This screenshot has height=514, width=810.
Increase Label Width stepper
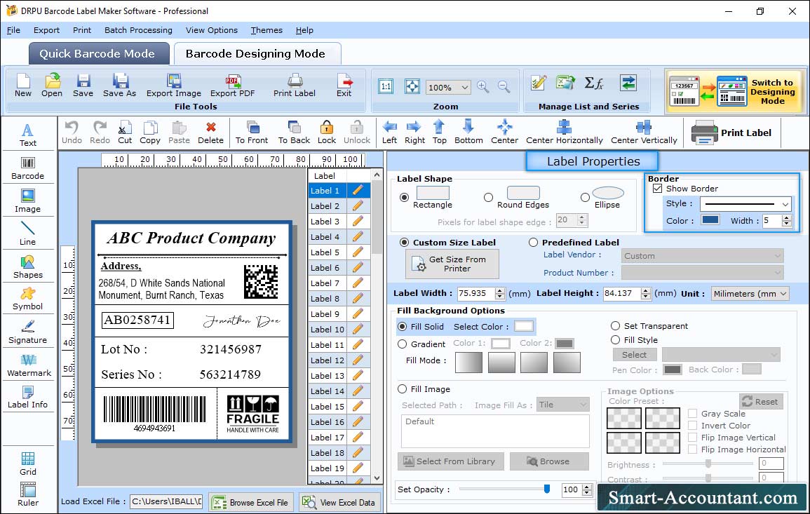point(499,290)
